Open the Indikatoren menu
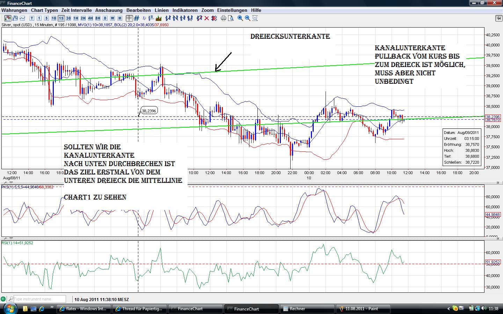This screenshot has height=314, width=503. (x=185, y=10)
